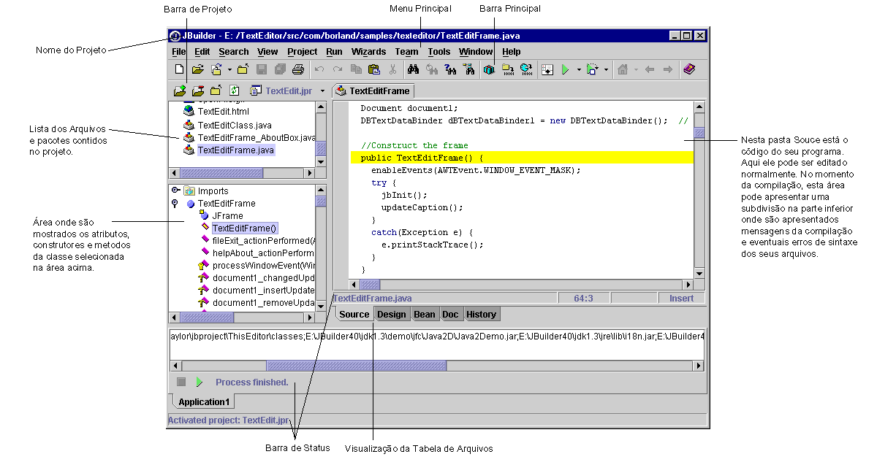This screenshot has height=473, width=877.
Task: Open the TextEdit.jpr project selector dropdown
Action: click(322, 91)
